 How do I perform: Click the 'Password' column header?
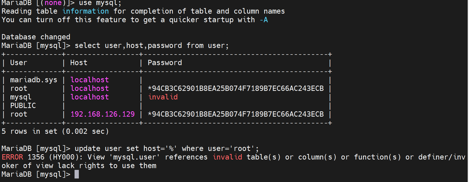point(165,63)
